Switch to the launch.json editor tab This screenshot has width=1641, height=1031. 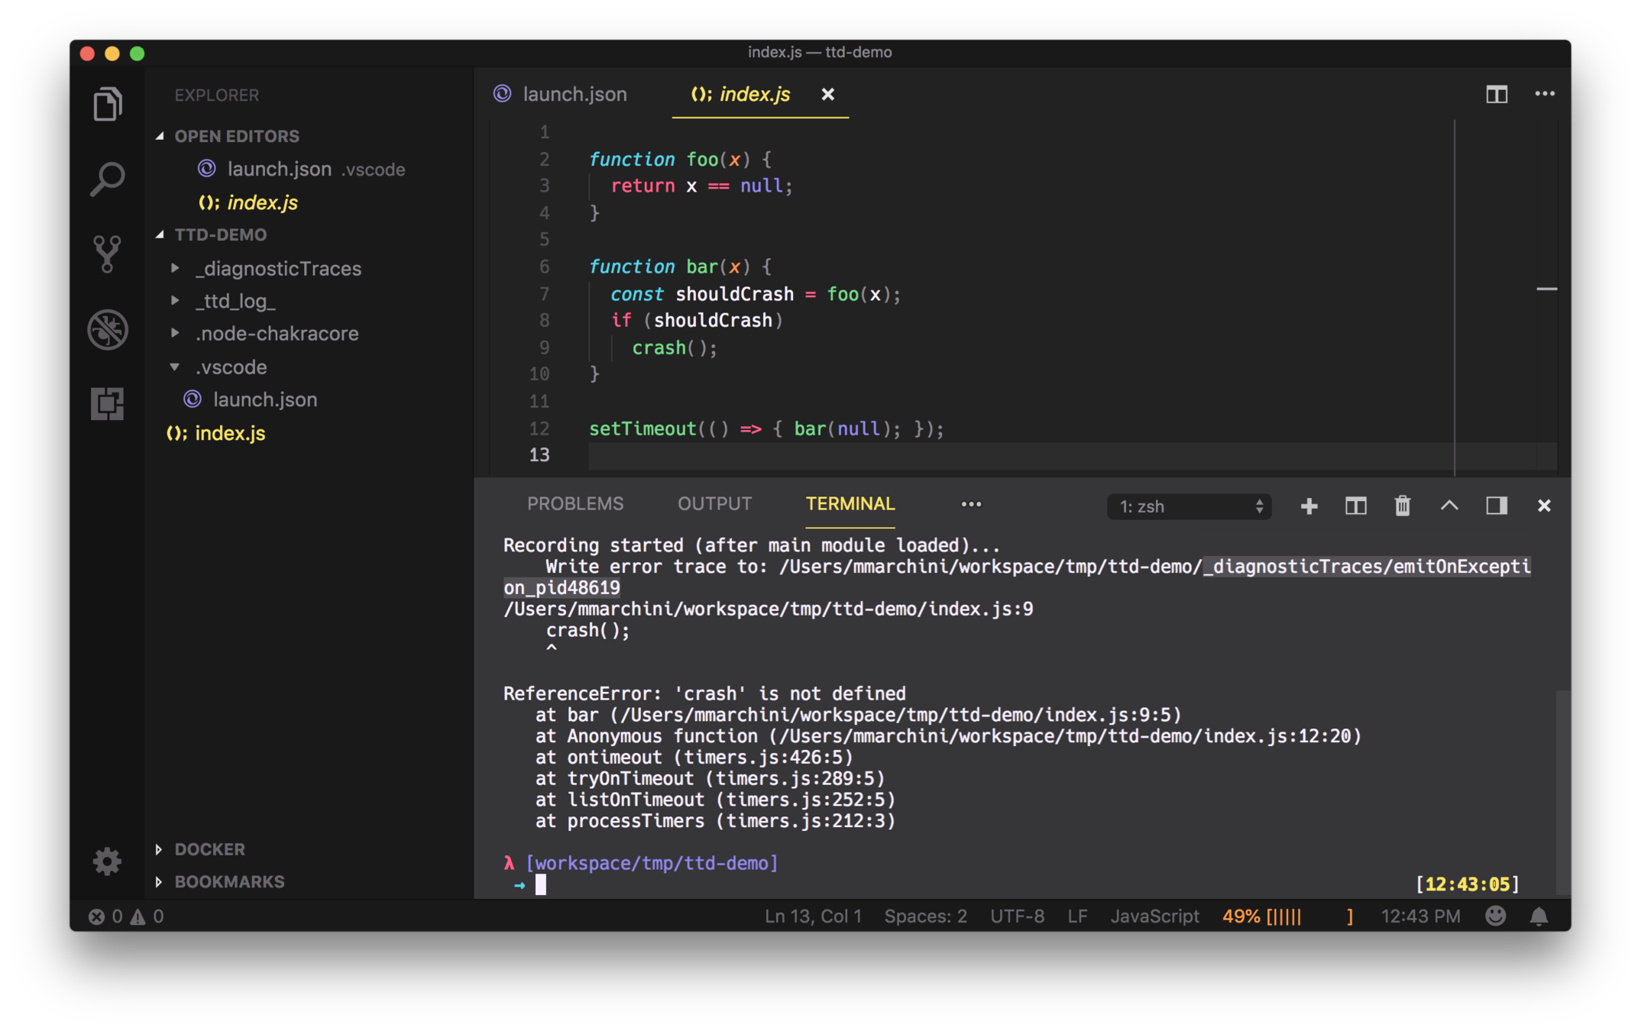pyautogui.click(x=574, y=94)
